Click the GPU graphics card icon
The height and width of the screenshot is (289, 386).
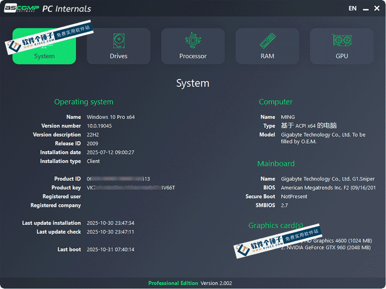(342, 40)
